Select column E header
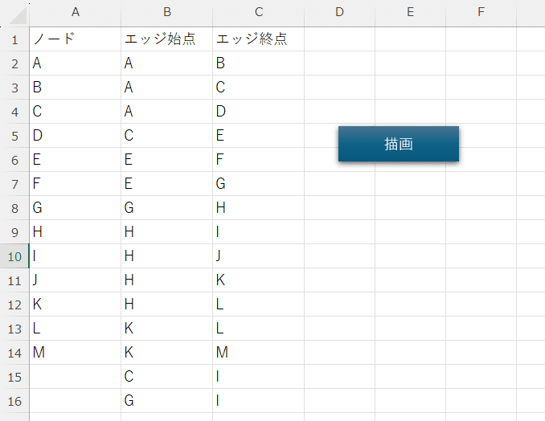The image size is (545, 421). click(411, 13)
